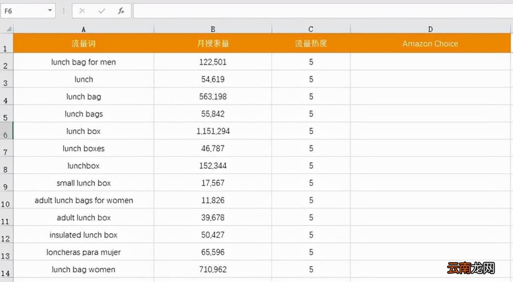Click the value 122,501
513x282 pixels.
pos(213,62)
